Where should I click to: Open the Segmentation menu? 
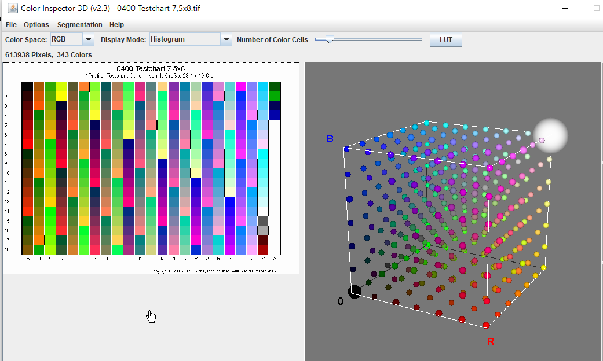pyautogui.click(x=79, y=25)
